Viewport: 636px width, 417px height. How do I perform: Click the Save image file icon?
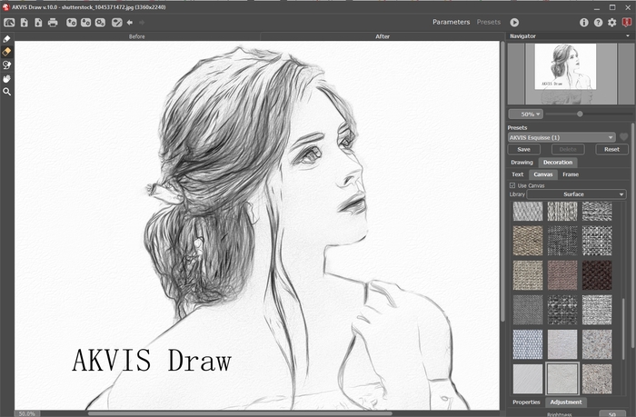click(38, 23)
